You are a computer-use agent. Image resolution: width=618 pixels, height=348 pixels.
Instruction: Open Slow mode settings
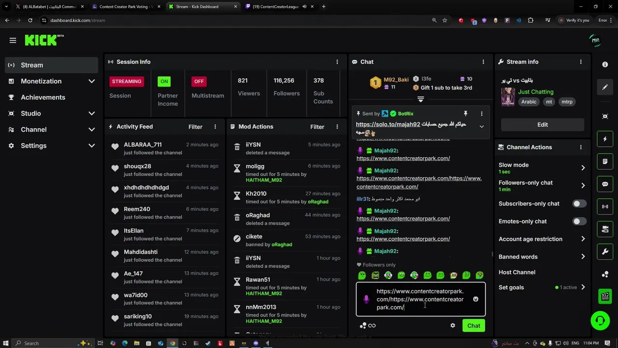pos(542,168)
